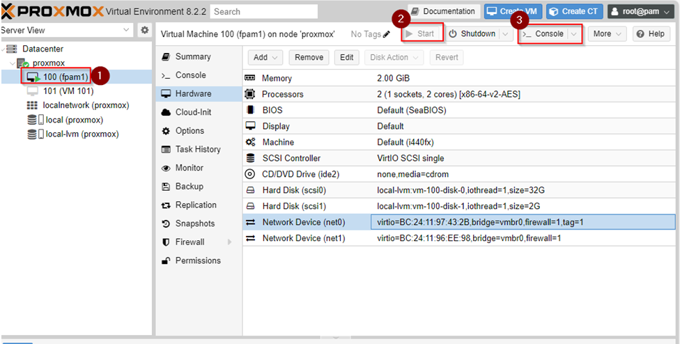Click the Edit hardware button
The height and width of the screenshot is (344, 680).
(346, 57)
